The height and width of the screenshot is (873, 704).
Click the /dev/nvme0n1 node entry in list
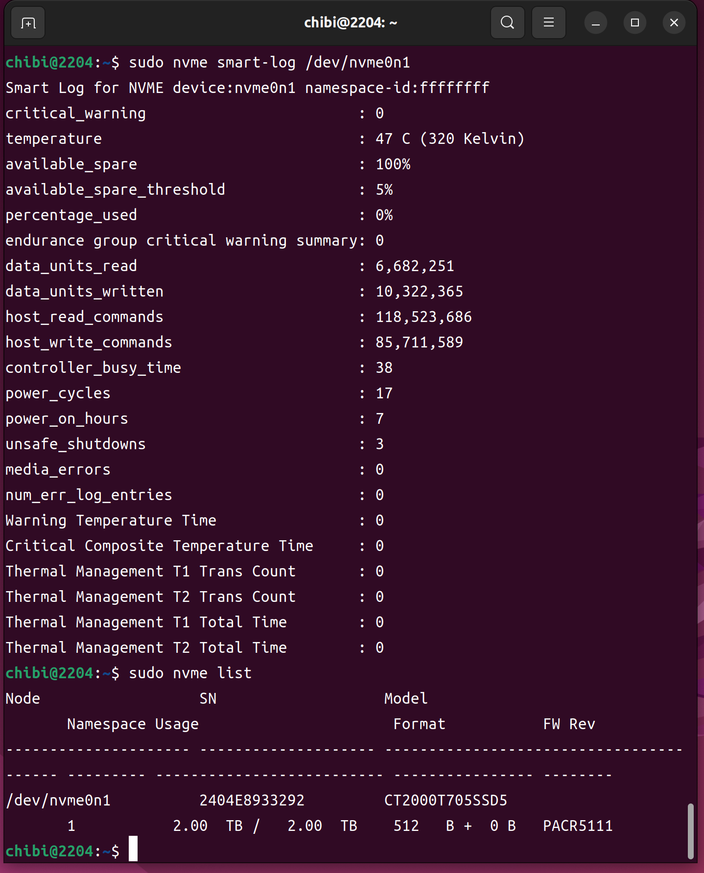click(x=58, y=801)
